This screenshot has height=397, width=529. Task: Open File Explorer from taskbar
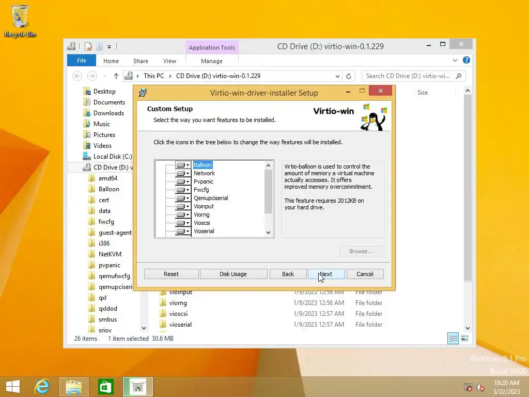click(x=73, y=387)
